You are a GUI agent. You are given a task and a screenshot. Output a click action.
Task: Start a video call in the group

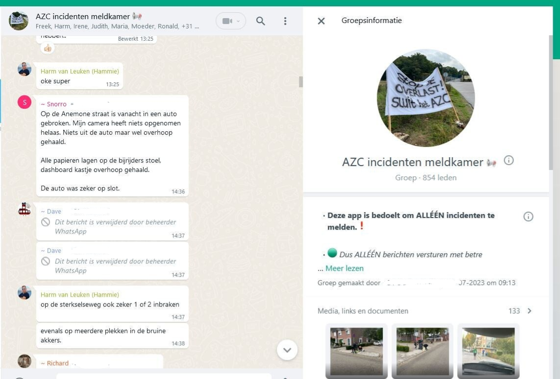pos(226,21)
